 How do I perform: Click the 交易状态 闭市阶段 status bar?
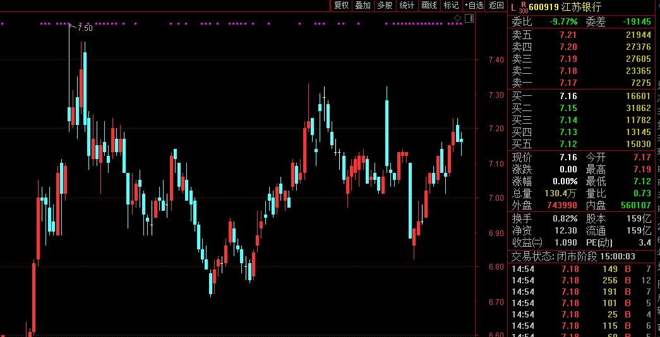click(582, 256)
